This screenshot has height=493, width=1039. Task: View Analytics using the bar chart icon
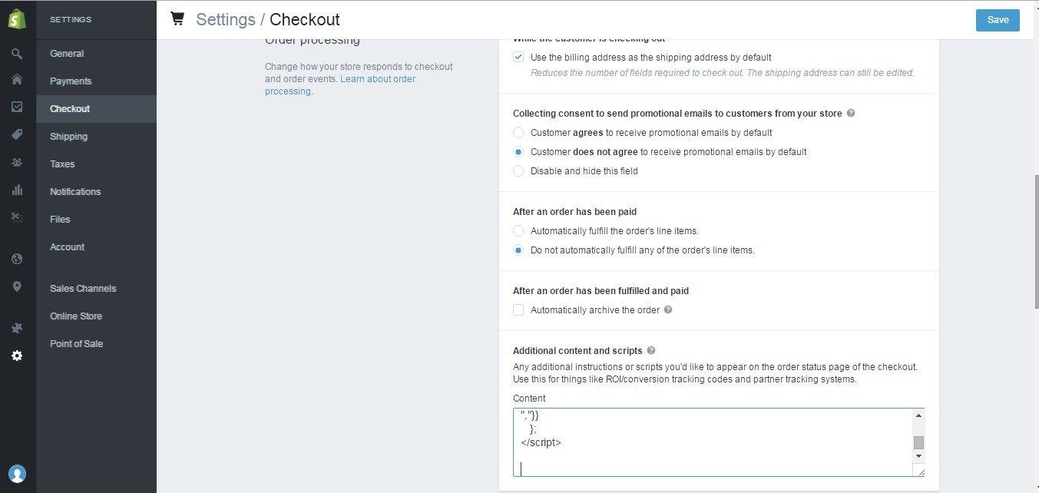click(x=17, y=190)
